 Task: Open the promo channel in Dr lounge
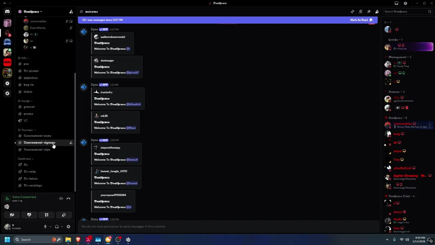(x=45, y=114)
